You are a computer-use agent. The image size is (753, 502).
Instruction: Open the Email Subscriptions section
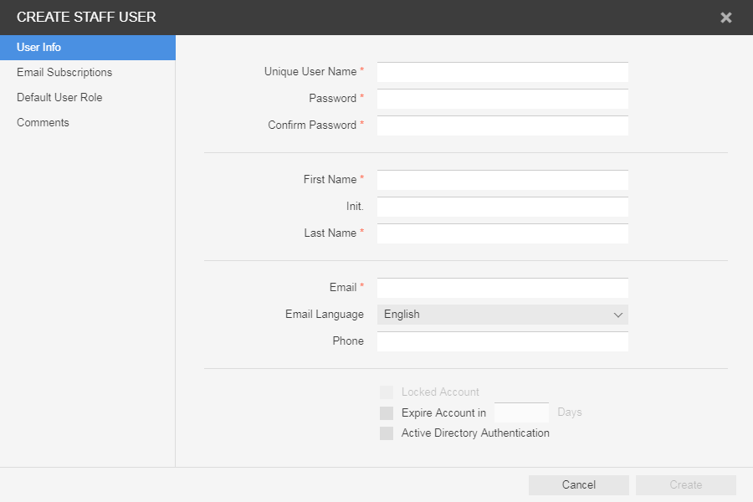tap(64, 73)
